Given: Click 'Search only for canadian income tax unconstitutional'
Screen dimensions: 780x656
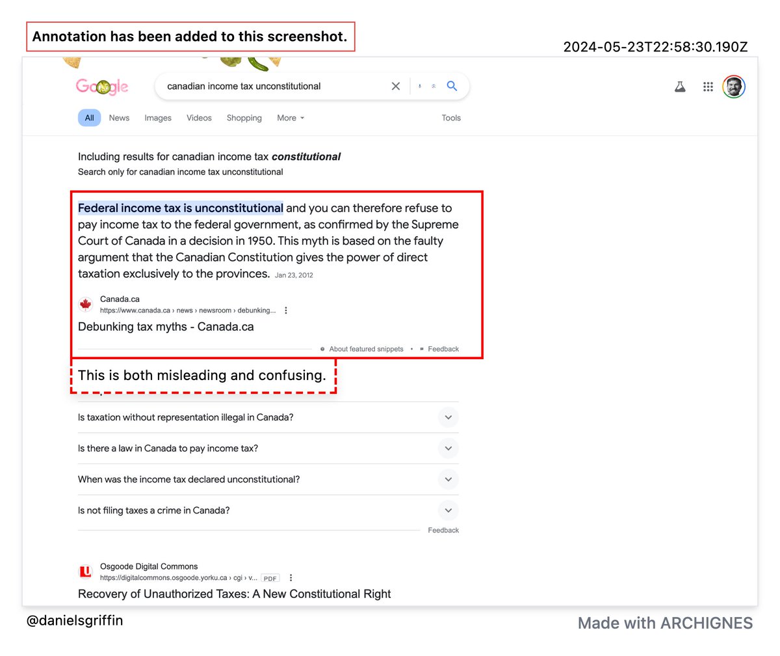Looking at the screenshot, I should click(x=181, y=172).
